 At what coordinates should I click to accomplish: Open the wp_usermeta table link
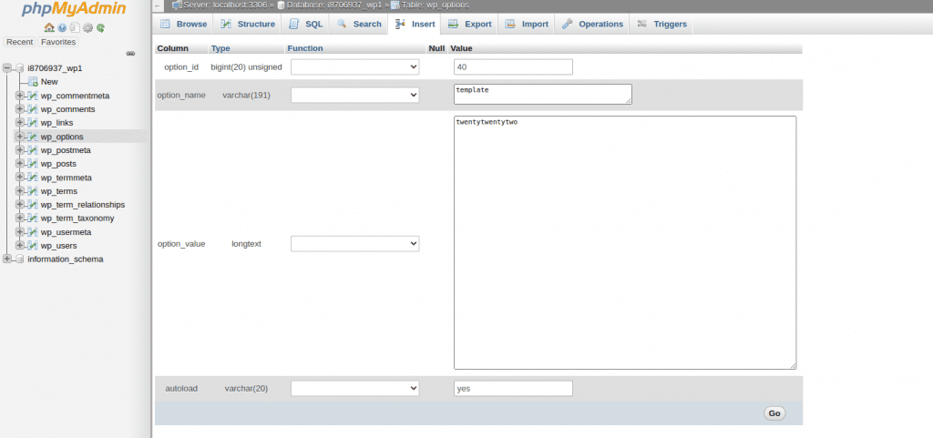click(66, 232)
